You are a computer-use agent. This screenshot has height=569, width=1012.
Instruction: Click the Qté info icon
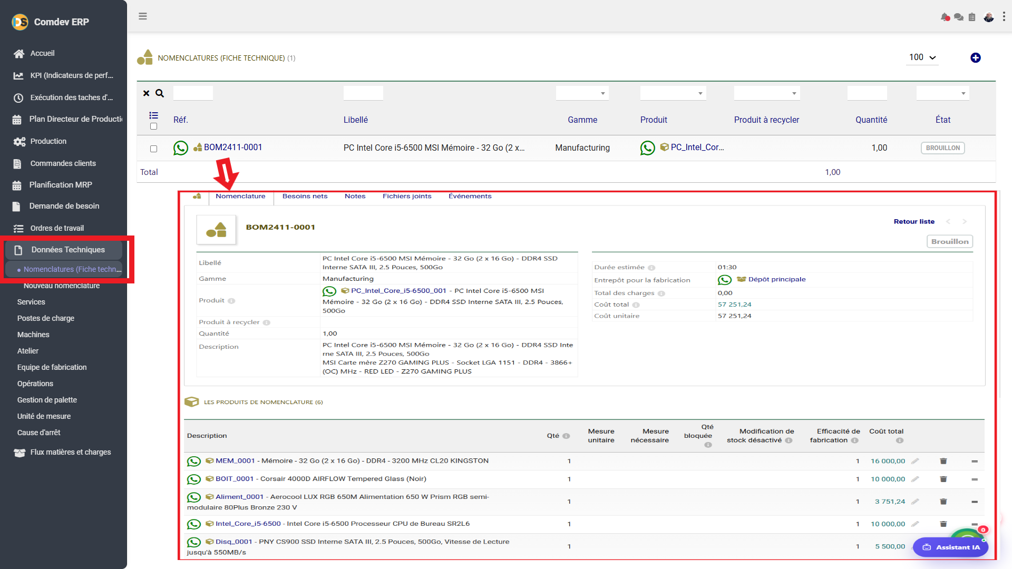566,436
